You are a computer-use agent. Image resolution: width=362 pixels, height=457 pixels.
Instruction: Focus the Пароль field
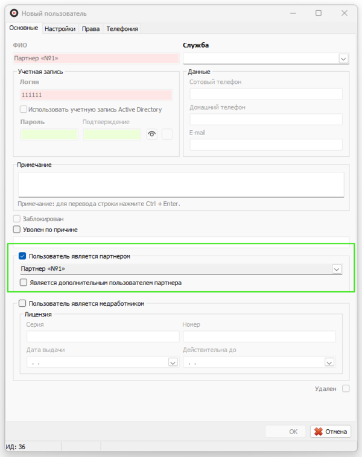(x=49, y=134)
